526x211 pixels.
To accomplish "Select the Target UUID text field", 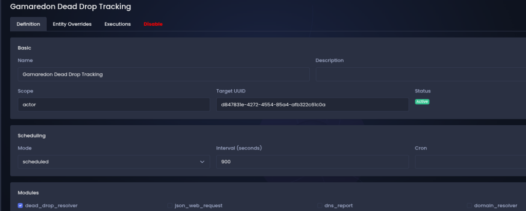I will tap(312, 105).
